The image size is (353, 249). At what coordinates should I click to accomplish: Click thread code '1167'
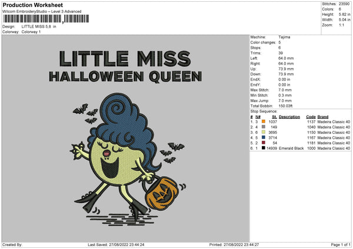(311, 138)
